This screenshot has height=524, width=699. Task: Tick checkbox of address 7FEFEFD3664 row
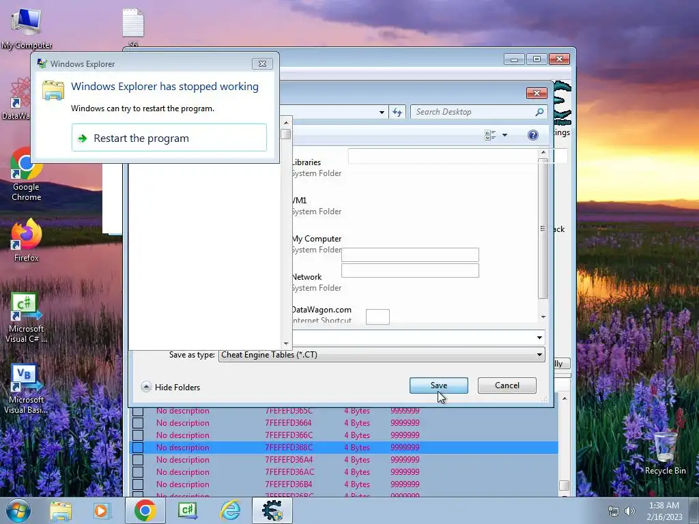(138, 423)
